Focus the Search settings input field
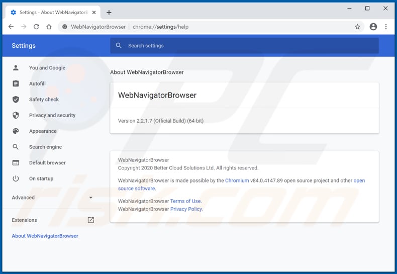The image size is (397, 274). coord(244,46)
